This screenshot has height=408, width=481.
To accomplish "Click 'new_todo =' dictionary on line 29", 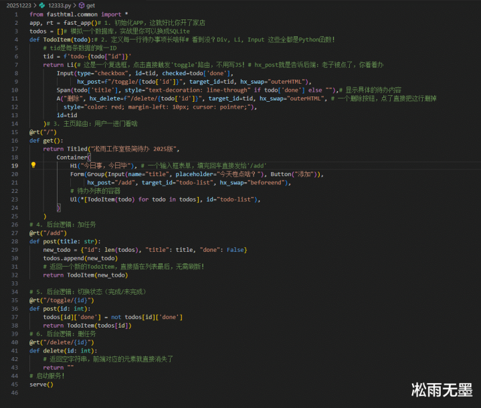I will coord(145,250).
